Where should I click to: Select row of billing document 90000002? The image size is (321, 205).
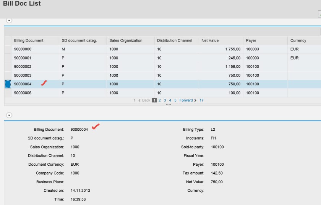click(x=8, y=67)
